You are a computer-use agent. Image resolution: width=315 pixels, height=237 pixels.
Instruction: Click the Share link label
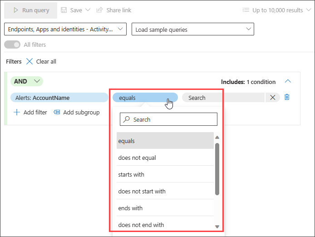(119, 10)
